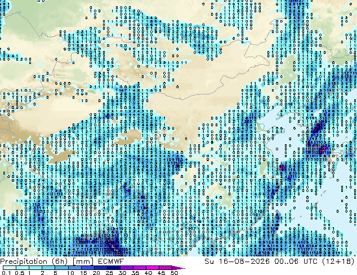Click the 25–30 mm navy legend swatch
The width and height of the screenshot is (357, 275).
[114, 268]
